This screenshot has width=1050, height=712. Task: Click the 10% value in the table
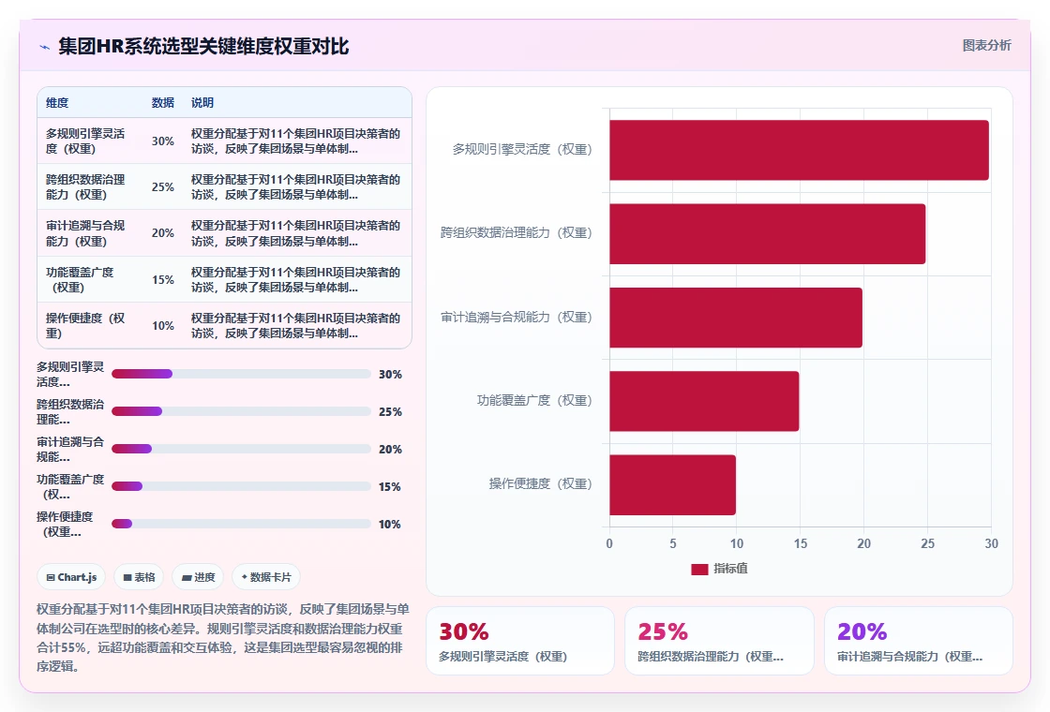(163, 325)
